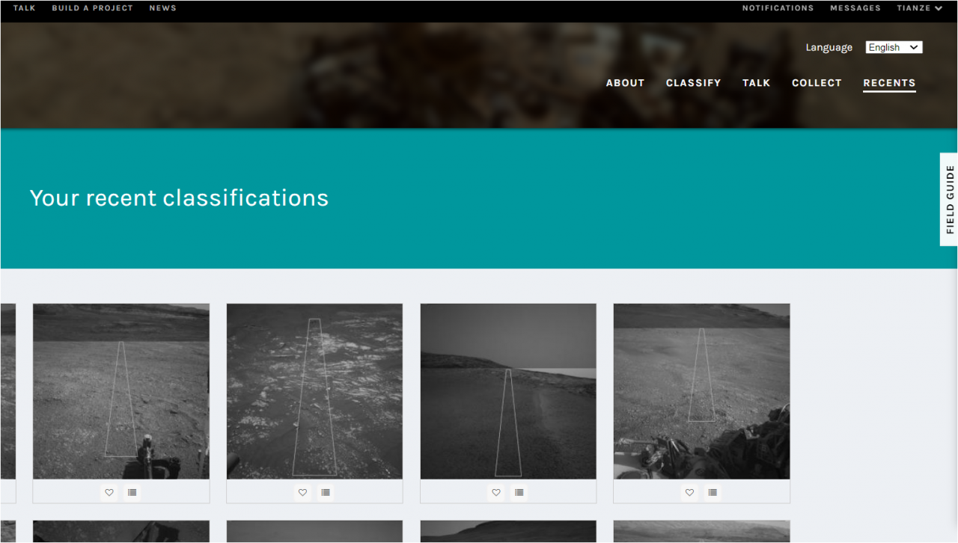This screenshot has height=543, width=958.
Task: Go to the CLASSIFY page
Action: (693, 83)
